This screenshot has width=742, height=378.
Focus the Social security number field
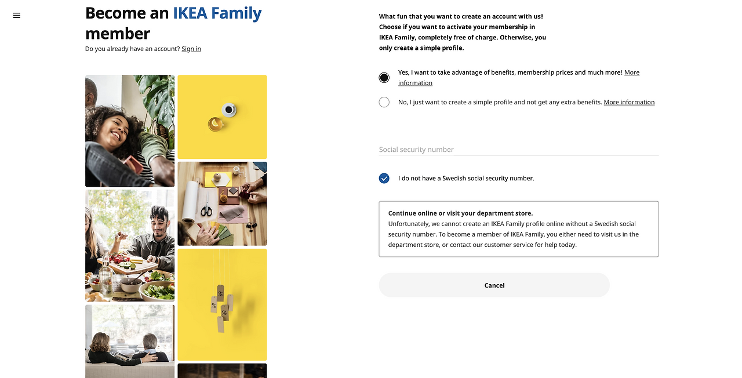(518, 149)
